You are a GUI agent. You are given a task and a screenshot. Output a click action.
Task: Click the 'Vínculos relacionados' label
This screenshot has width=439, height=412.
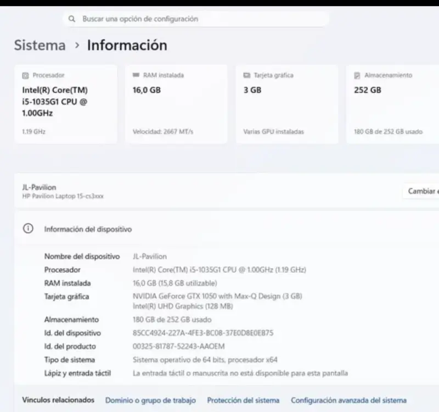(x=58, y=400)
